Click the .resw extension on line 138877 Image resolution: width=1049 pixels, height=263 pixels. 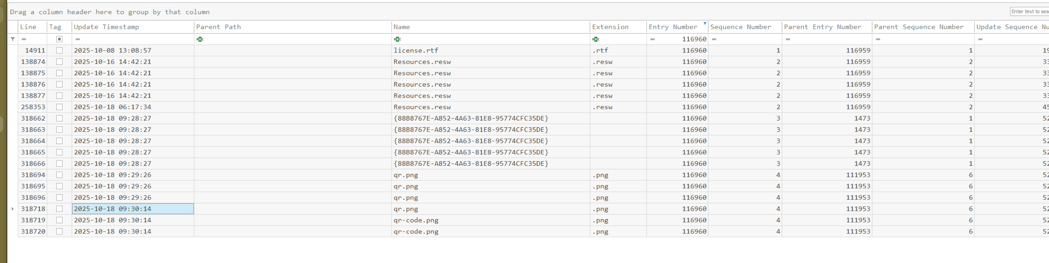(x=618, y=96)
